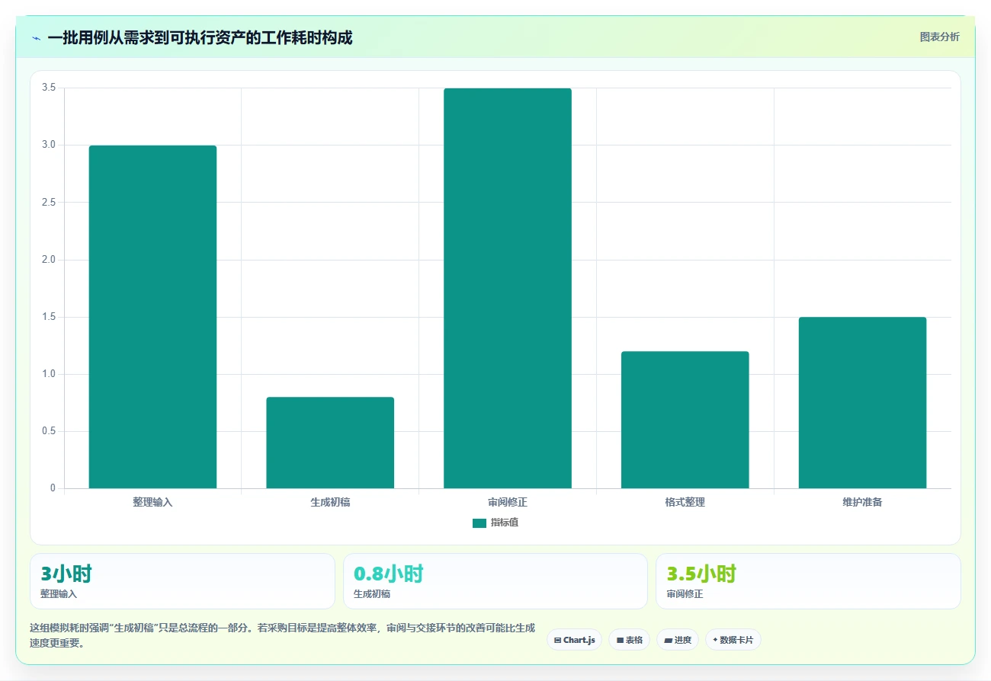The image size is (991, 681).
Task: Click the 1.5 y-axis tick label
Action: pyautogui.click(x=49, y=317)
